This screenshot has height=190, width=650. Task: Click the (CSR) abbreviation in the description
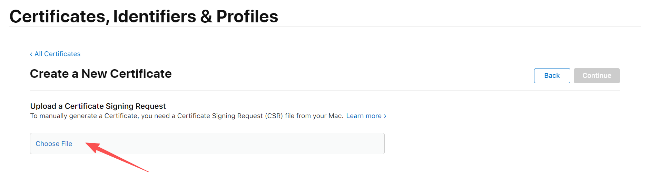tap(274, 116)
